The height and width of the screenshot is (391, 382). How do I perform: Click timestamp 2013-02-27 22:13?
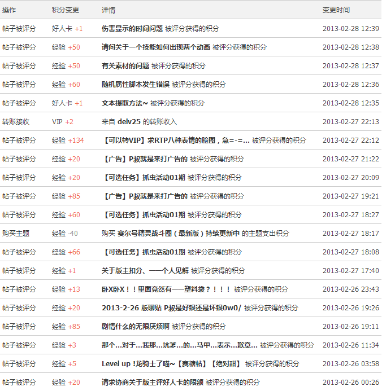[x=351, y=122]
